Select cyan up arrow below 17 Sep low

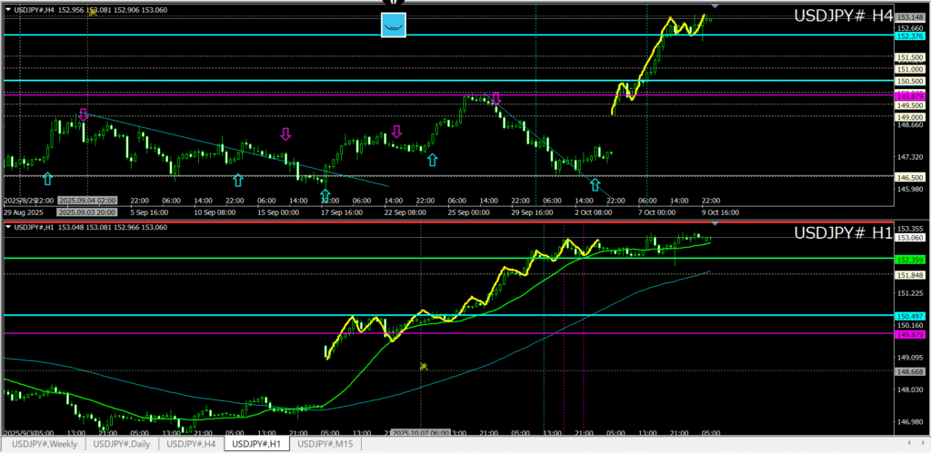pyautogui.click(x=325, y=194)
